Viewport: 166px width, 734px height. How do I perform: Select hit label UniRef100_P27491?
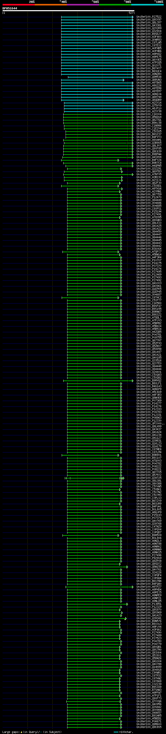click(149, 215)
